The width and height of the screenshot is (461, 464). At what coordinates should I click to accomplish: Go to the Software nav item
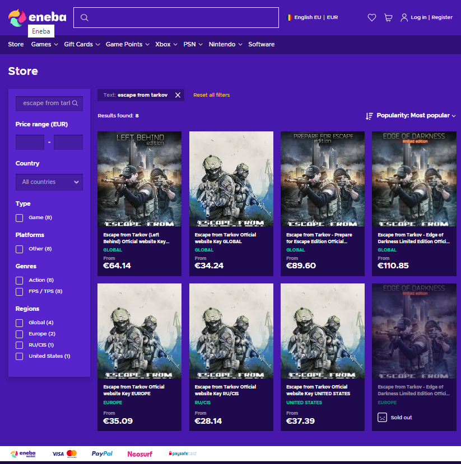click(262, 44)
